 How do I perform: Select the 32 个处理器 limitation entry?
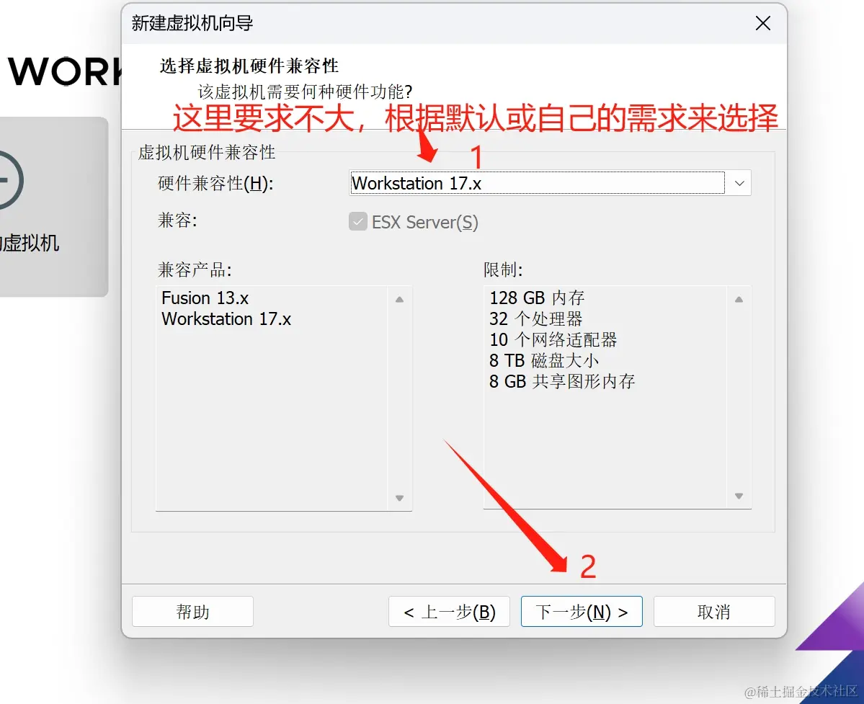pyautogui.click(x=535, y=319)
